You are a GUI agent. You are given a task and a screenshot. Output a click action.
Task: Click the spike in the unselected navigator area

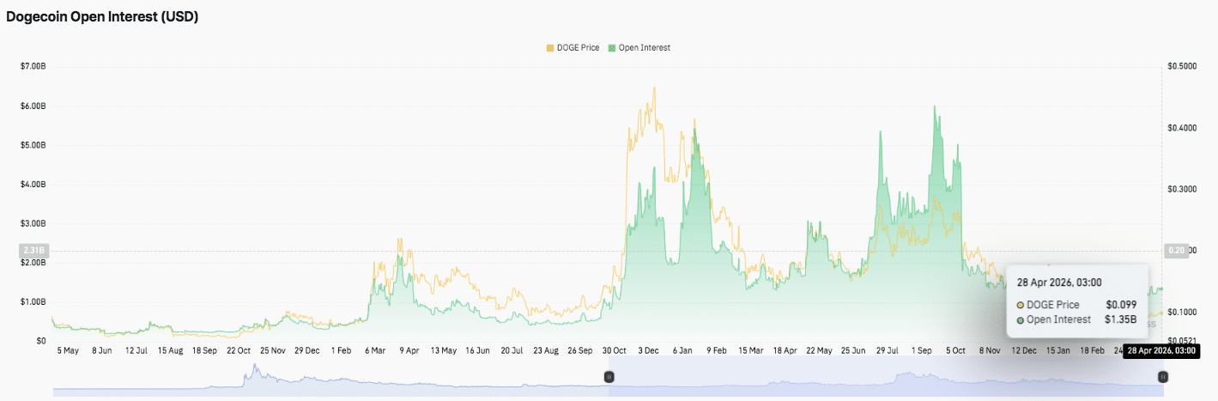click(x=253, y=373)
